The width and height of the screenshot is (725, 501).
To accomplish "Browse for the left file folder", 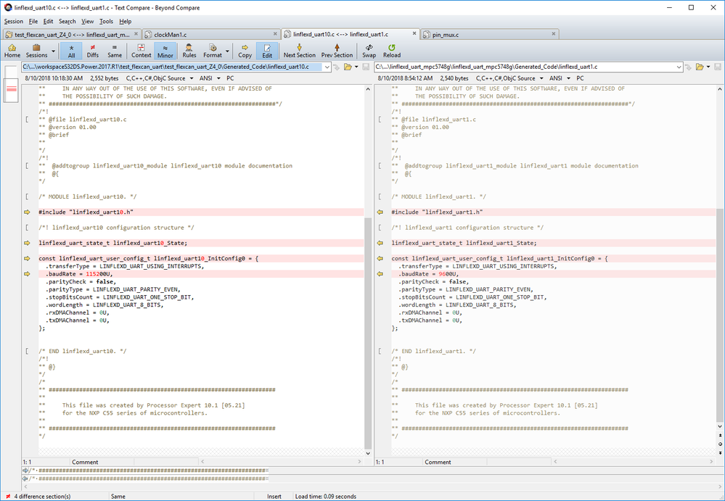I will pyautogui.click(x=348, y=67).
